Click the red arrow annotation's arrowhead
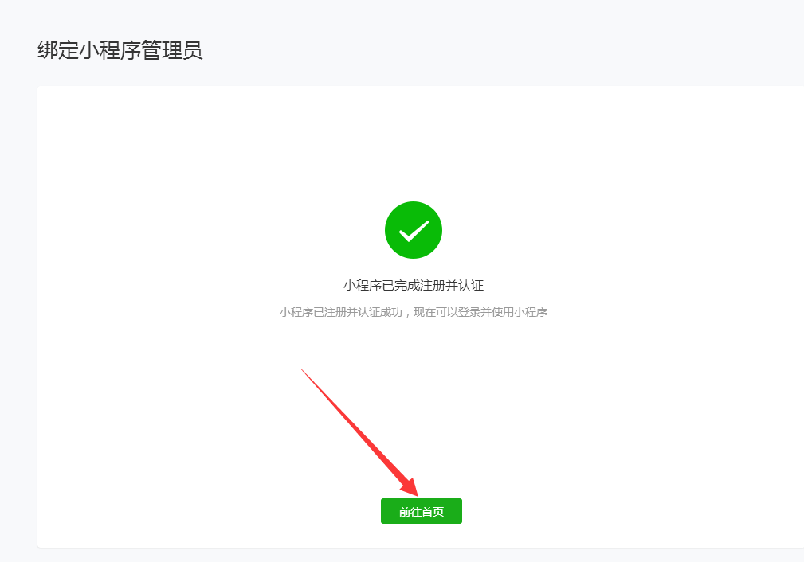Viewport: 804px width, 562px height. [410, 487]
